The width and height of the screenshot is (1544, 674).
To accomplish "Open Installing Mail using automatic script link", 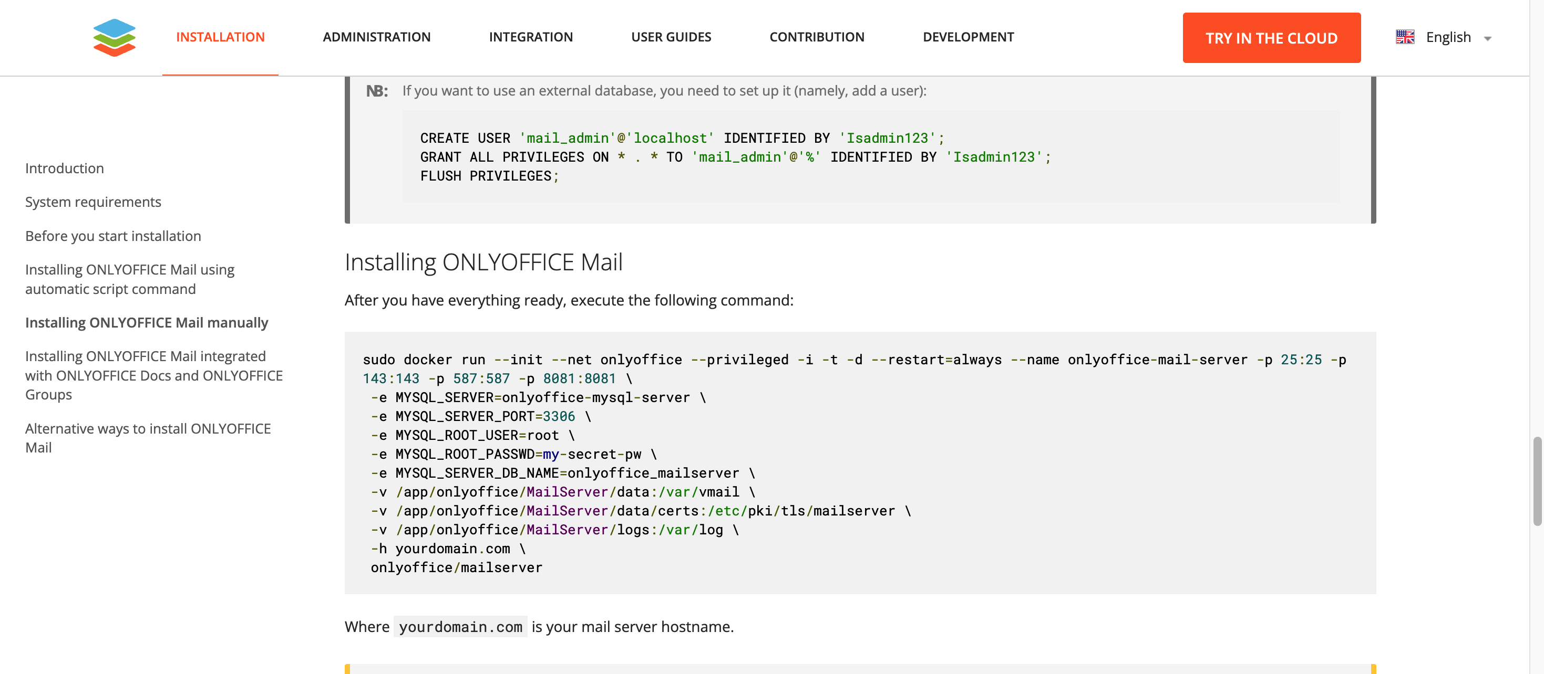I will click(x=129, y=279).
